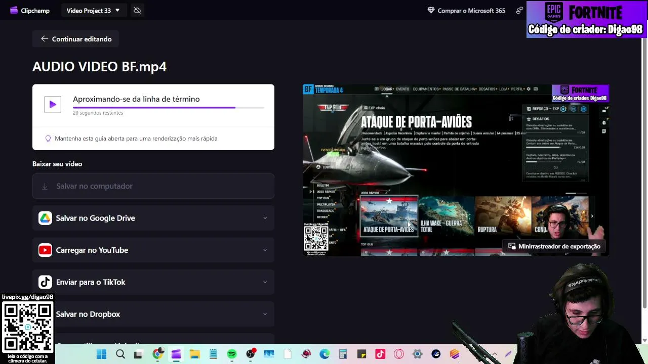
Task: Open Spotify from the taskbar
Action: pyautogui.click(x=232, y=354)
